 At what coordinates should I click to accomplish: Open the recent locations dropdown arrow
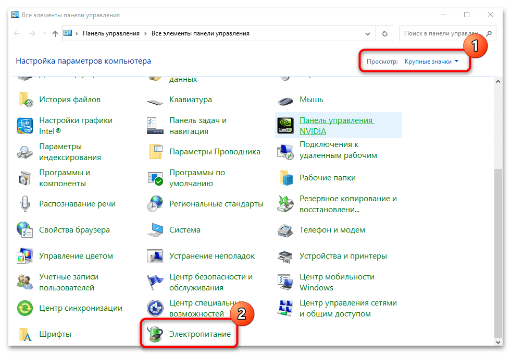45,33
